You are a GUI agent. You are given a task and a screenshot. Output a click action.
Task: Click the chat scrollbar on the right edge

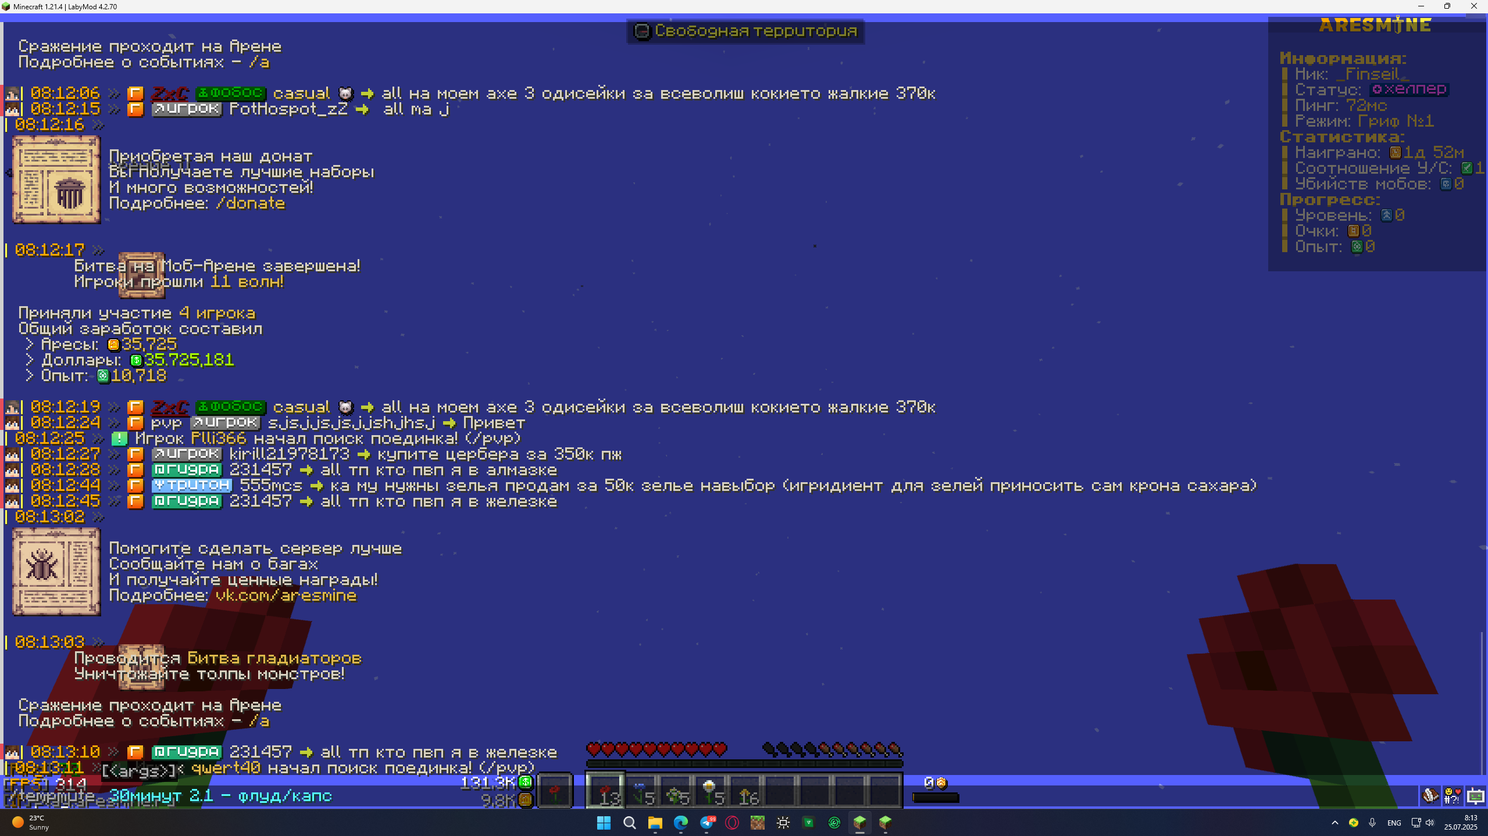pyautogui.click(x=1482, y=703)
